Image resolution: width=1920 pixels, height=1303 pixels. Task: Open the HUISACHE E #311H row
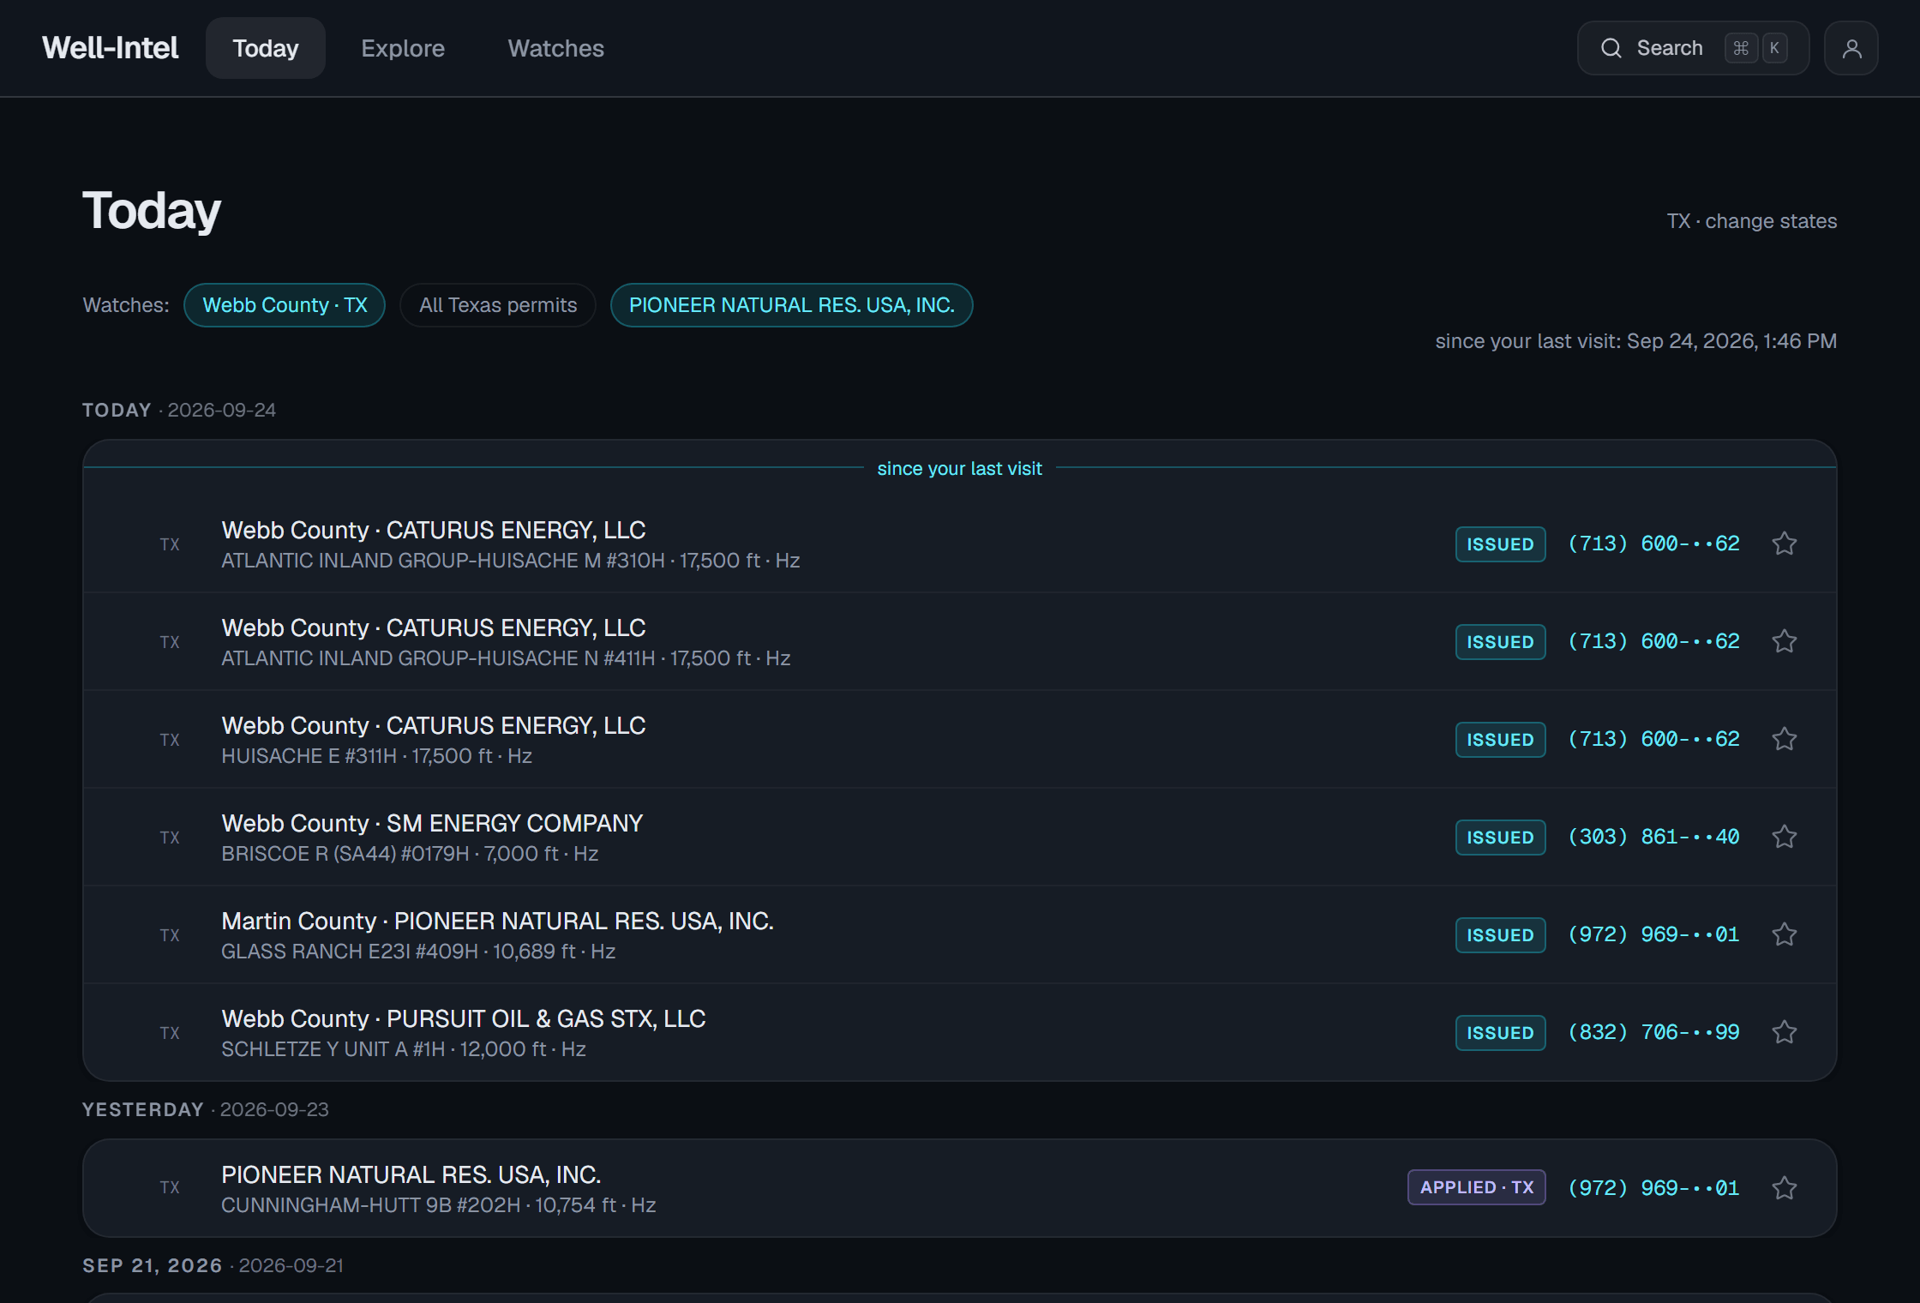[x=960, y=740]
